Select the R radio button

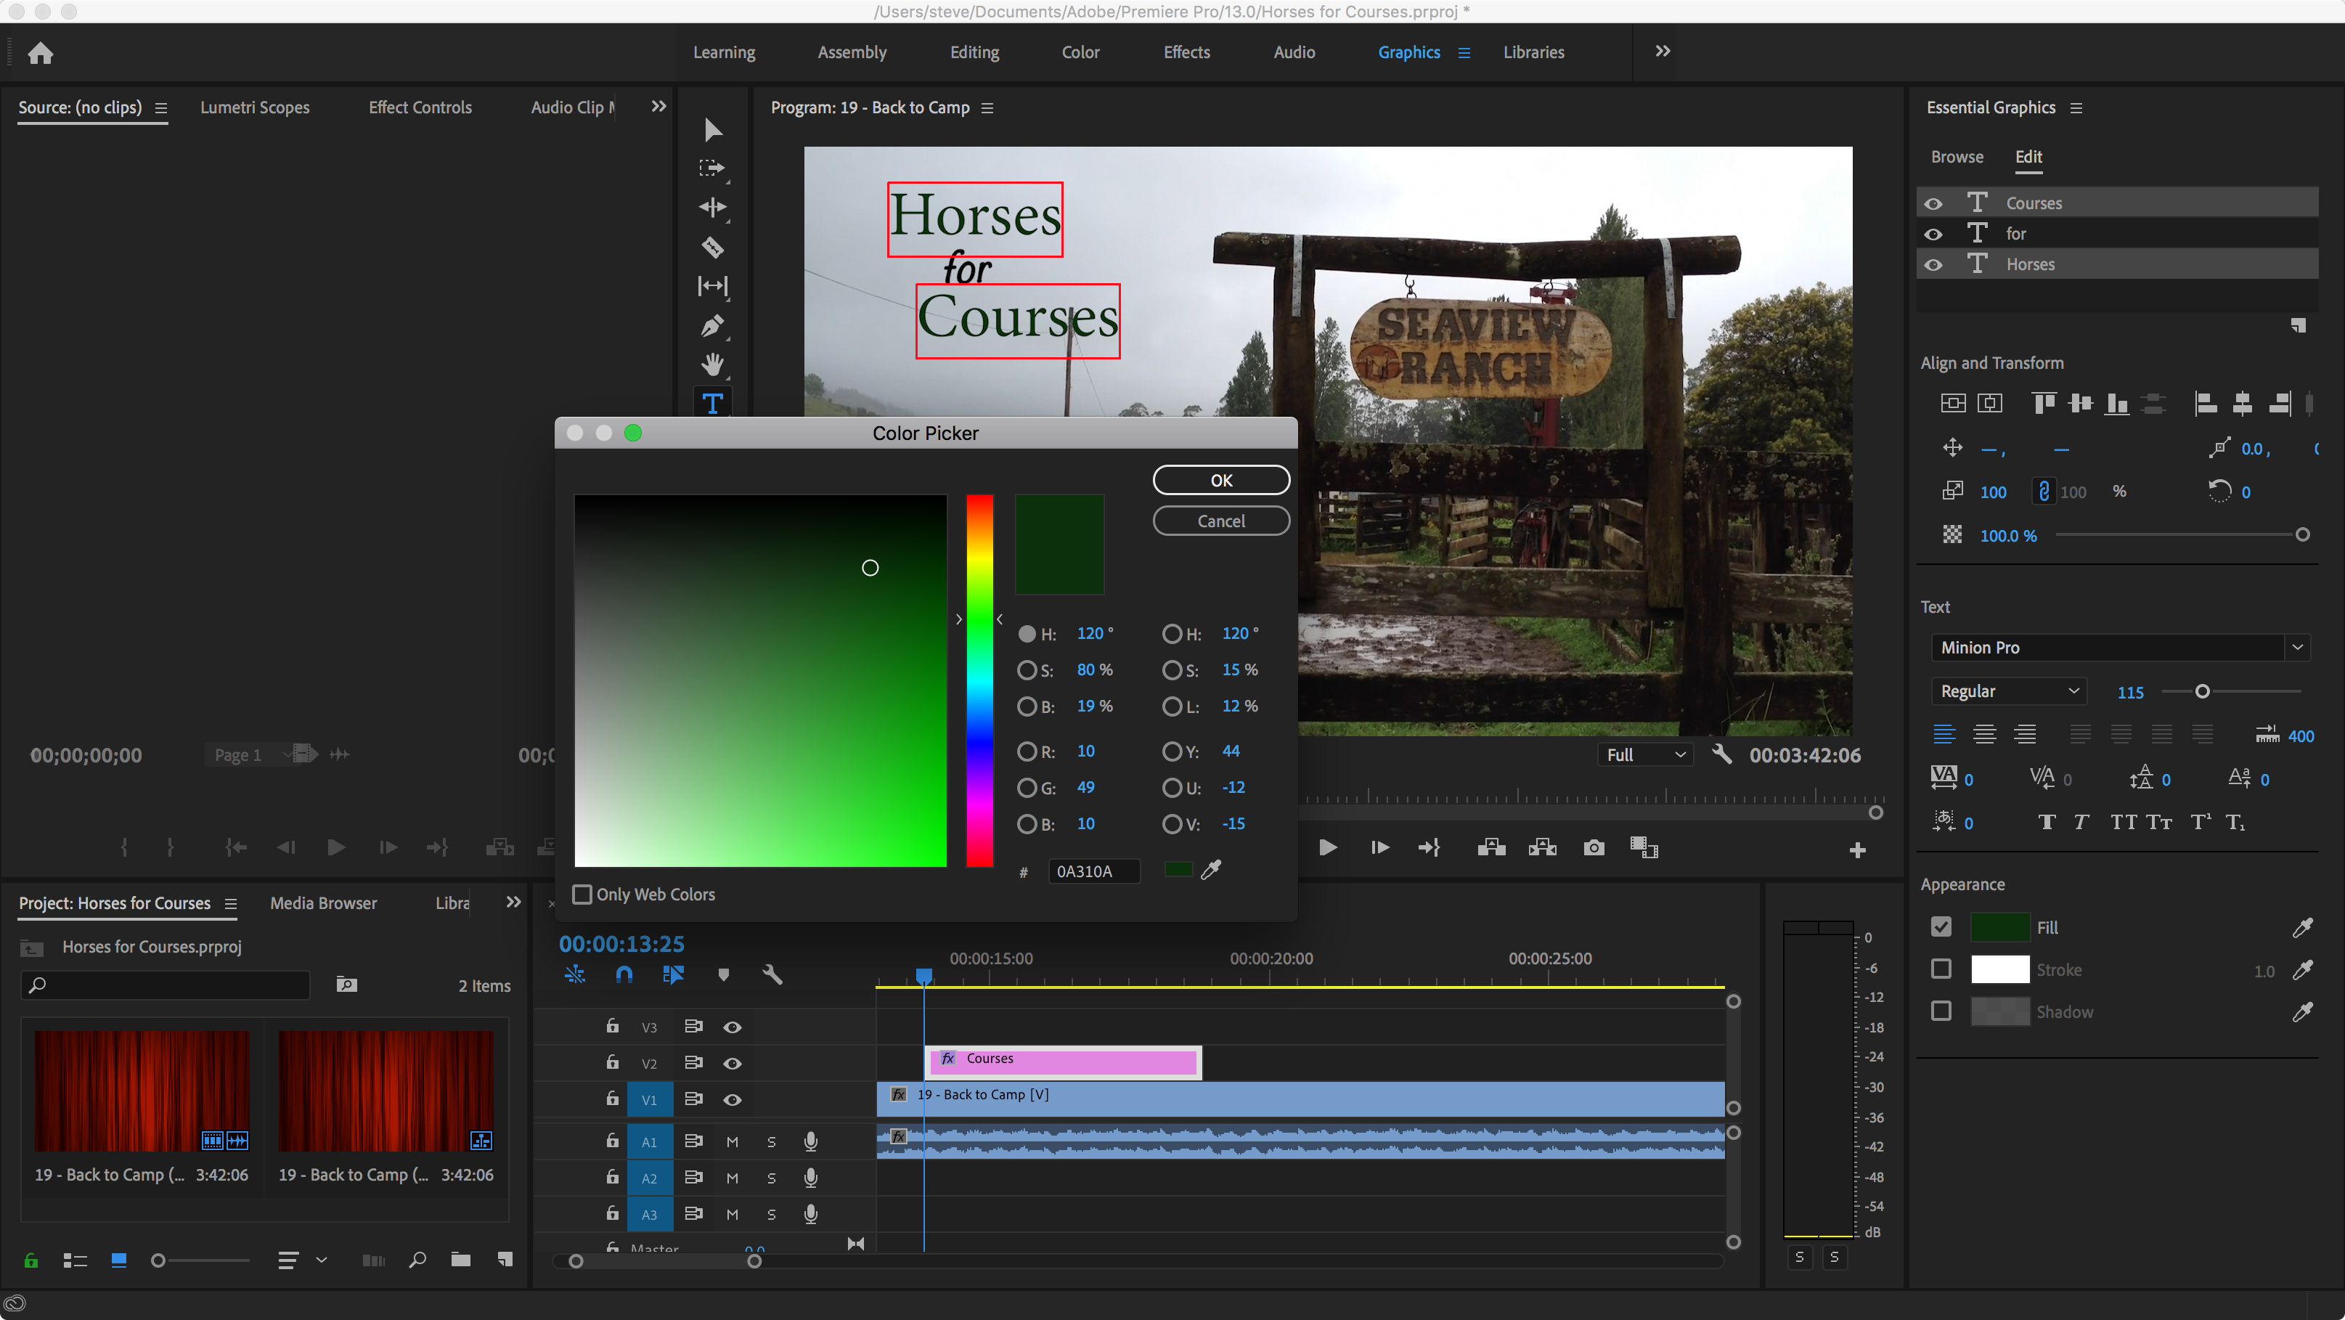(x=1027, y=751)
